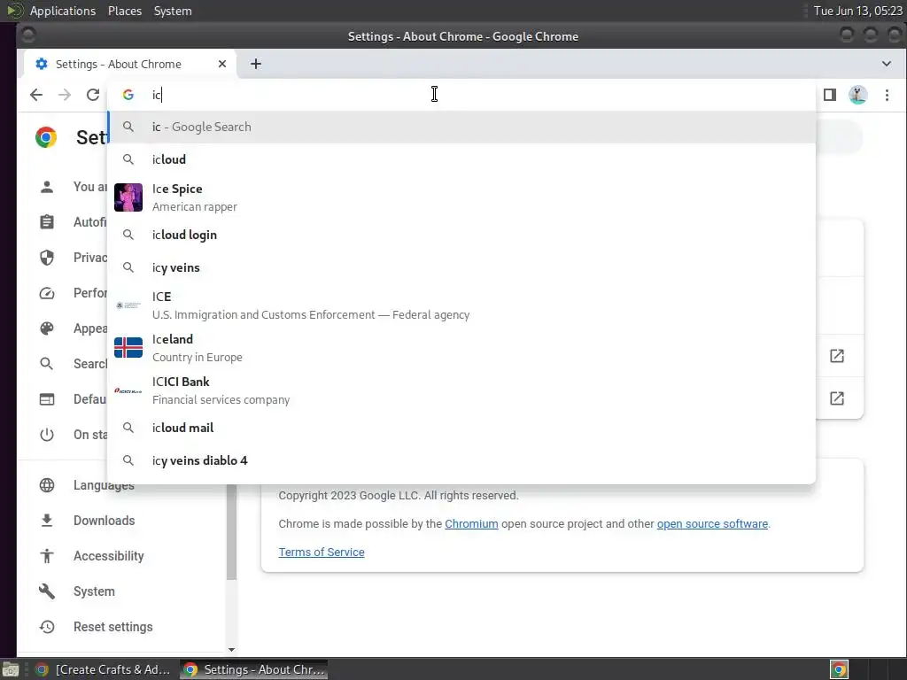Click search icon beside 'icy veins diablo 4'
Screen dimensions: 907x680
(x=128, y=460)
